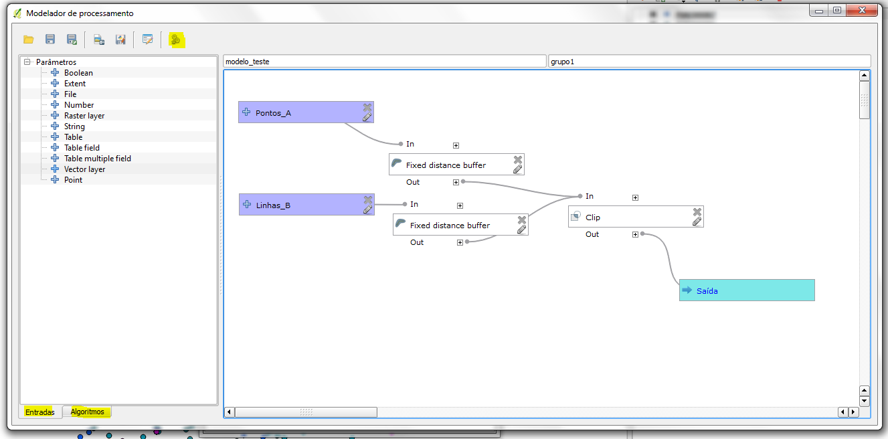Collapse the Parâmetros tree node
888x439 pixels.
[x=27, y=62]
